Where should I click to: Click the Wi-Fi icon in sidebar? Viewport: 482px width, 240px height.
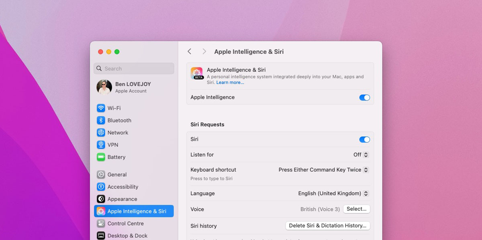click(x=101, y=108)
